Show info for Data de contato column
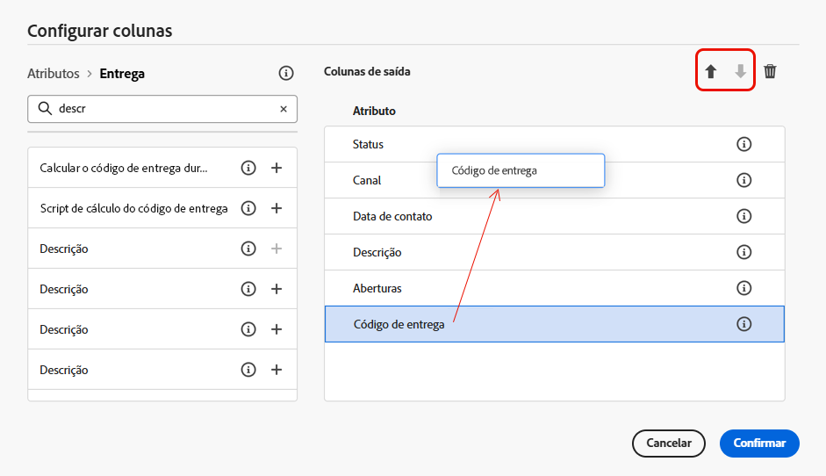Image resolution: width=826 pixels, height=476 pixels. click(744, 216)
